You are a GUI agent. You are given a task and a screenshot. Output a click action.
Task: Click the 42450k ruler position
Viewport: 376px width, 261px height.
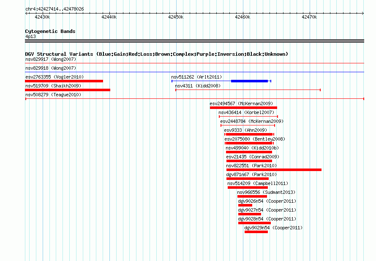tap(176, 17)
